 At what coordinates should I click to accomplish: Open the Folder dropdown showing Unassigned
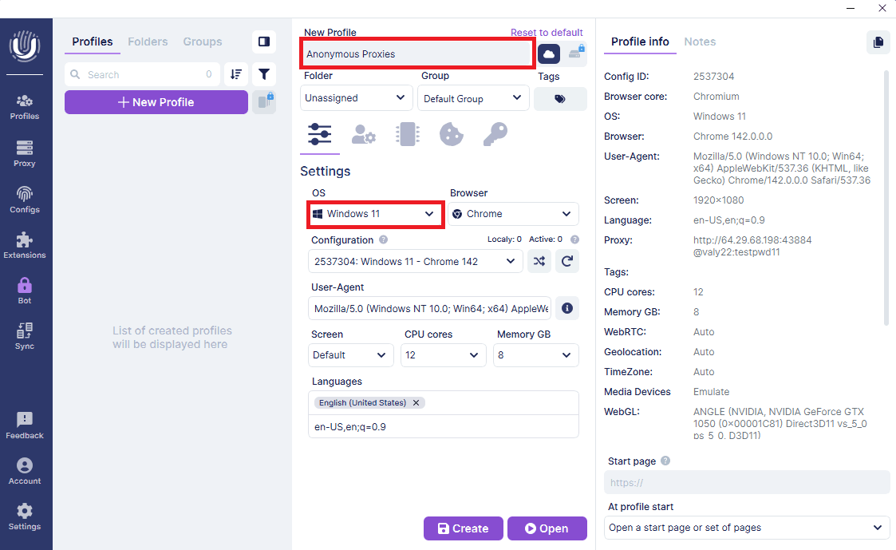(356, 97)
